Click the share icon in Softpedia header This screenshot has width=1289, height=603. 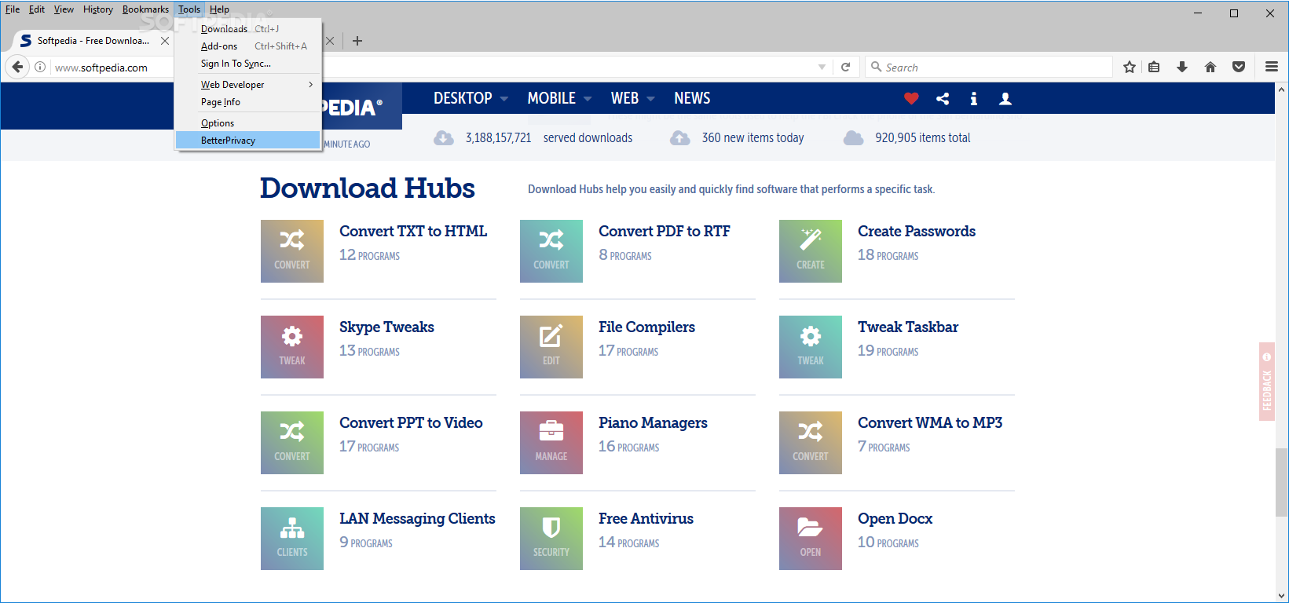click(943, 99)
